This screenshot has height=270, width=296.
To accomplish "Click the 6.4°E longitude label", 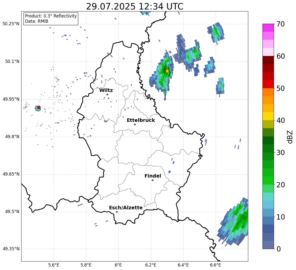I will (x=183, y=265).
